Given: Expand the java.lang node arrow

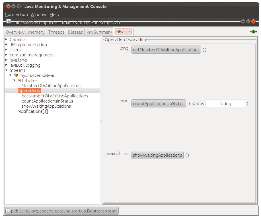Looking at the screenshot, I should [6, 60].
